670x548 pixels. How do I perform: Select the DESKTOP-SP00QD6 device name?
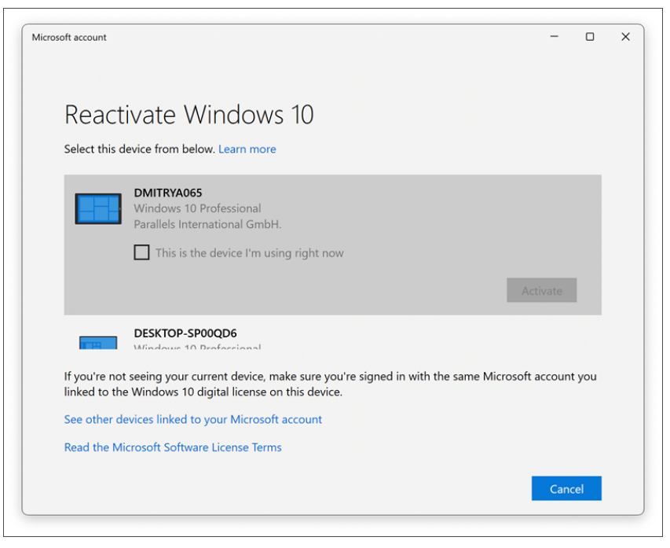tap(185, 333)
